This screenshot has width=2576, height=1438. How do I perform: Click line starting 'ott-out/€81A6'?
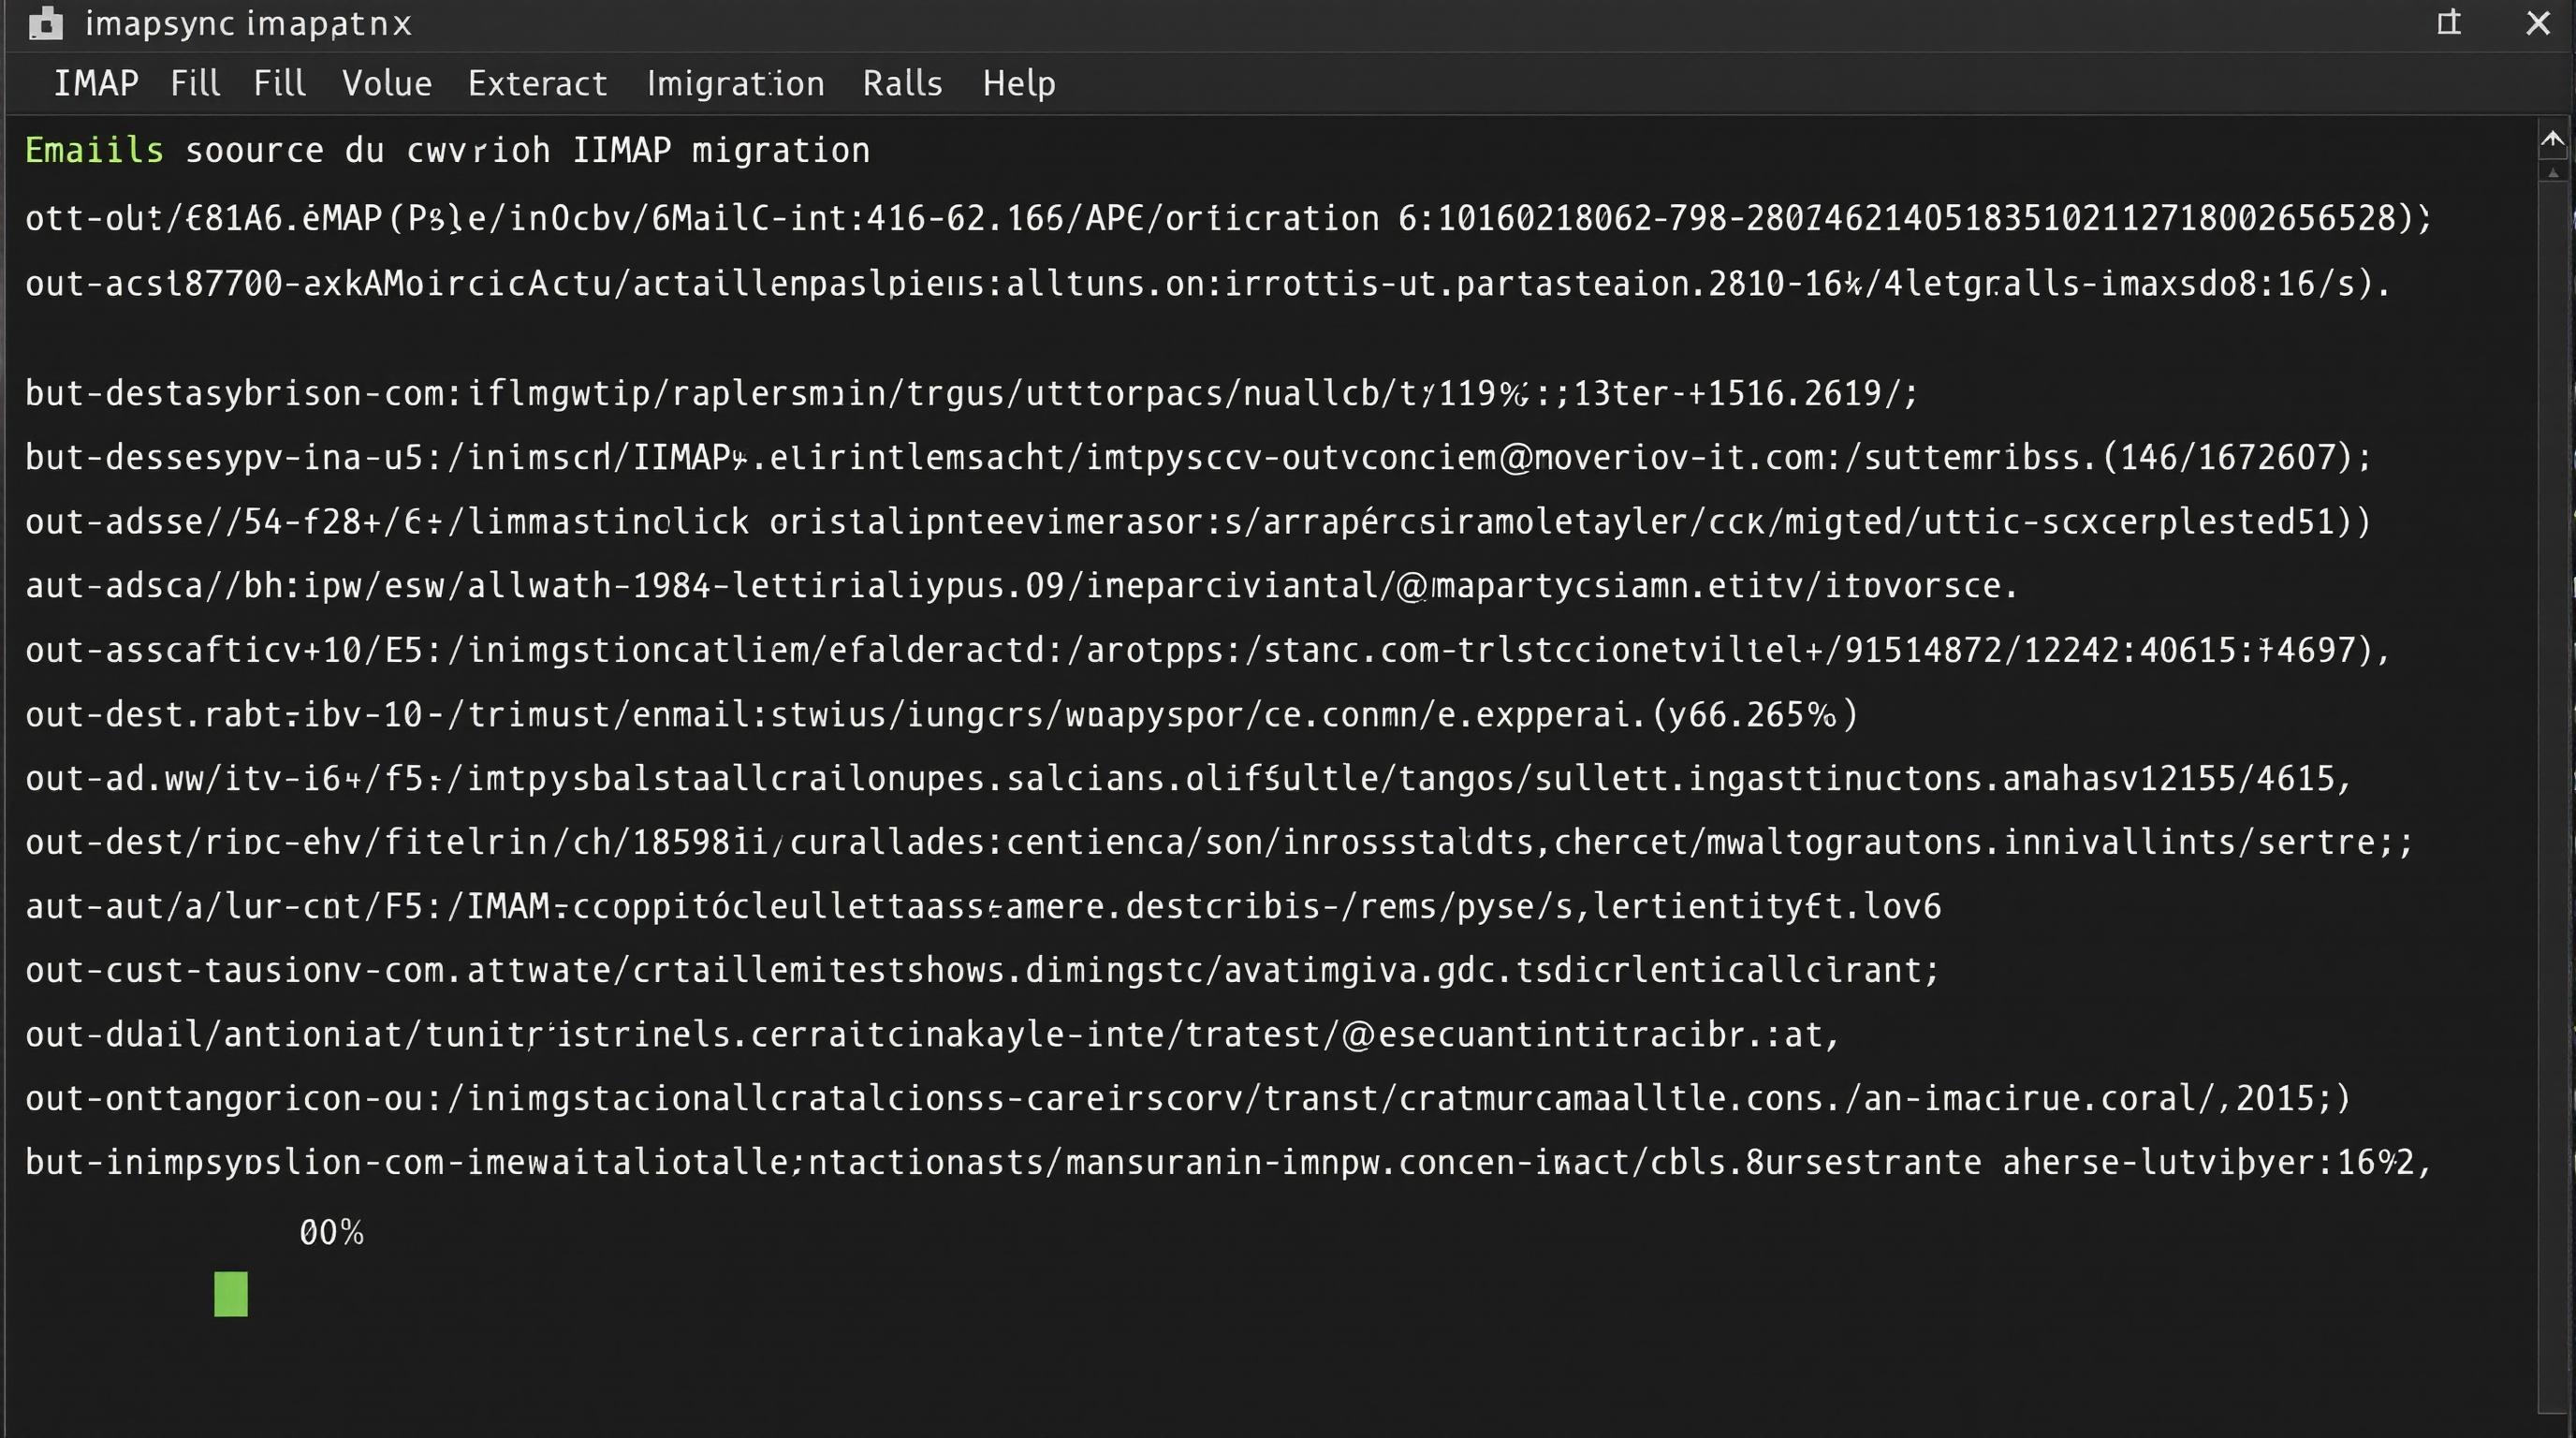coord(1228,218)
